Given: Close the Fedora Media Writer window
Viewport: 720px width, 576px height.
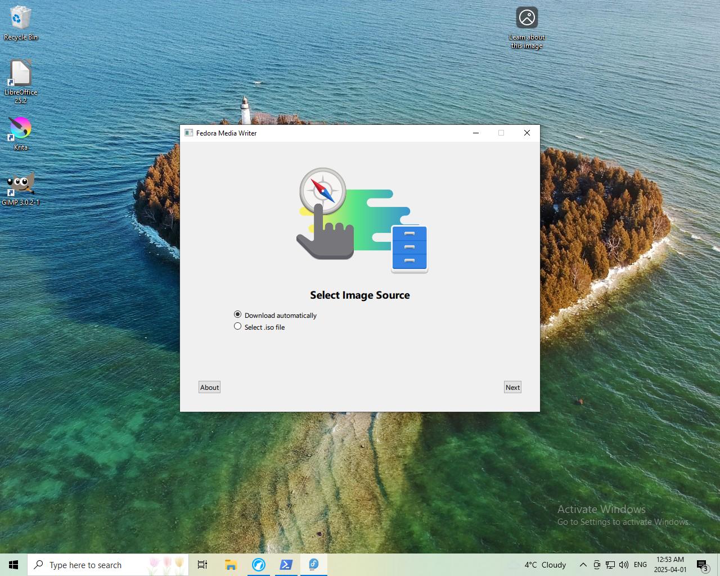Looking at the screenshot, I should [527, 133].
